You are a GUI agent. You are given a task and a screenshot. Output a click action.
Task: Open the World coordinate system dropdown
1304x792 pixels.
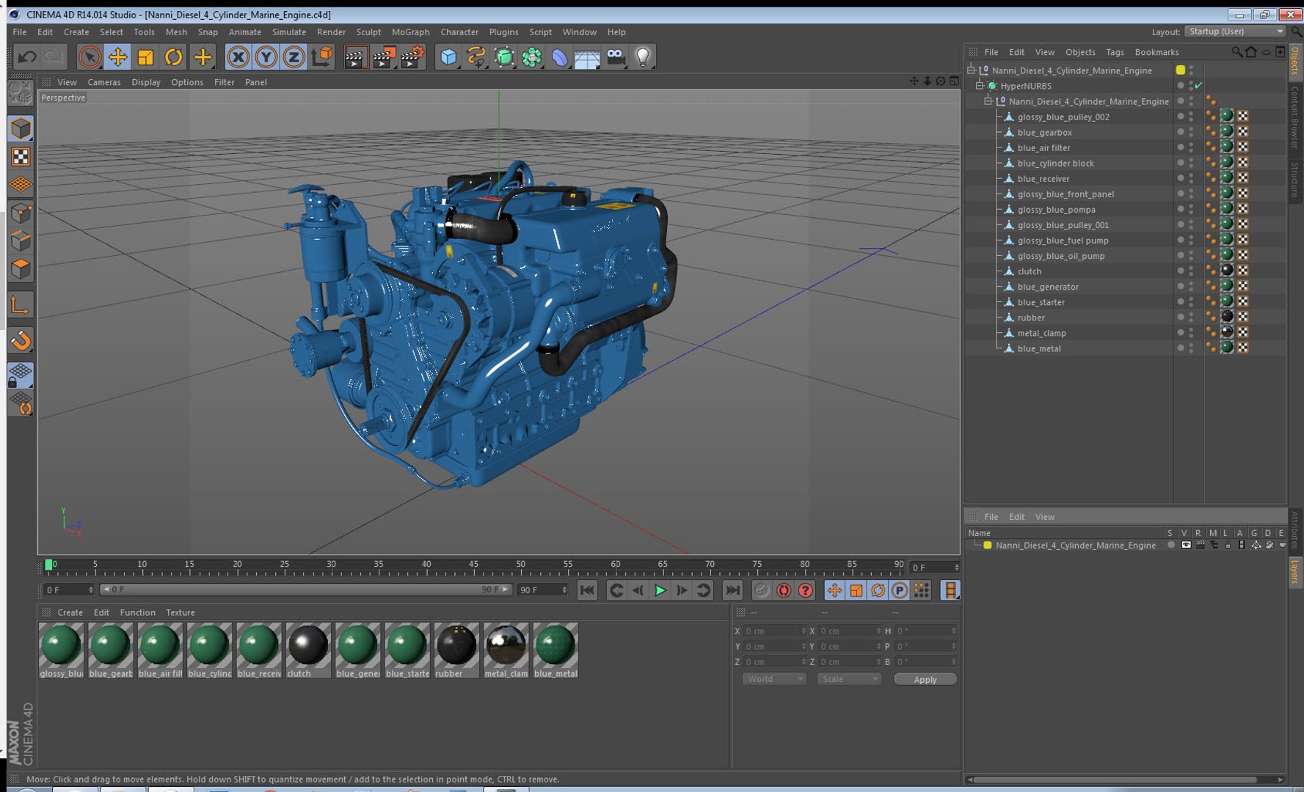click(774, 679)
